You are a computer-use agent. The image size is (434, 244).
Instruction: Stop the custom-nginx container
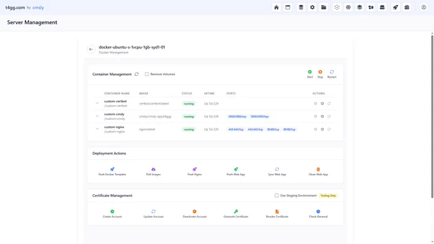[322, 129]
